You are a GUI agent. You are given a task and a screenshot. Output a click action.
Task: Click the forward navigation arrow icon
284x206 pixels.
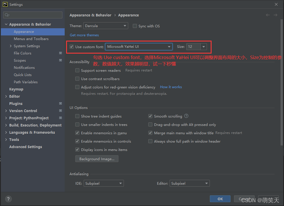point(275,15)
